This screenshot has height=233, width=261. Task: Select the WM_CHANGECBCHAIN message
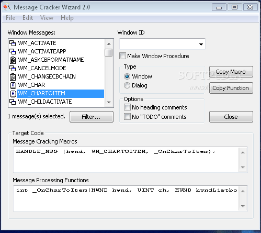tap(47, 76)
